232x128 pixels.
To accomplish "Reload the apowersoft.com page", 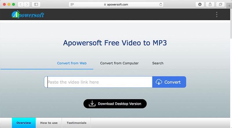I will [161, 4].
